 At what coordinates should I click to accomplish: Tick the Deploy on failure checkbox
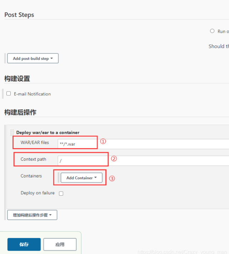pos(61,193)
